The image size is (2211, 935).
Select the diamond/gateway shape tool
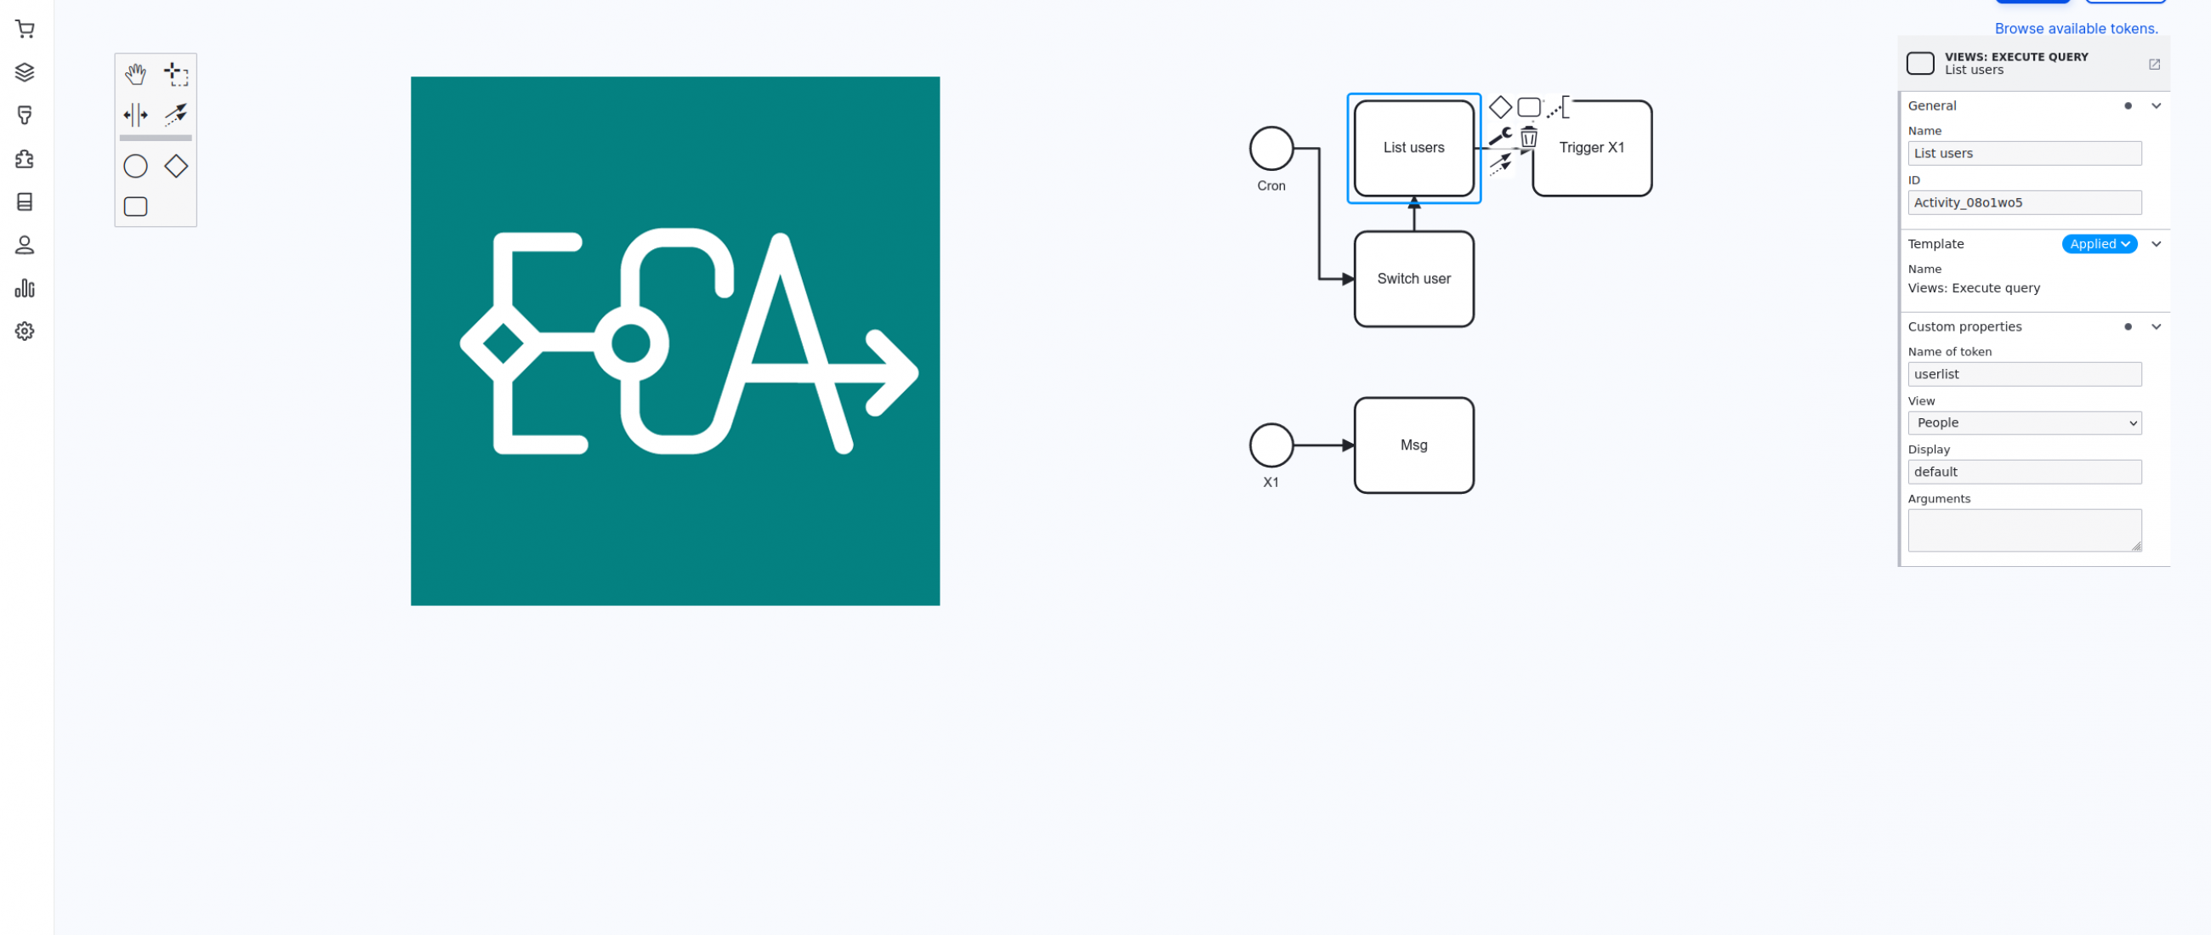(176, 167)
